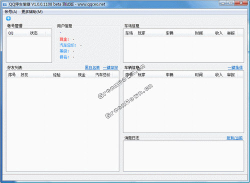Sort account list by QQ column
This screenshot has height=183, width=250.
click(x=17, y=33)
